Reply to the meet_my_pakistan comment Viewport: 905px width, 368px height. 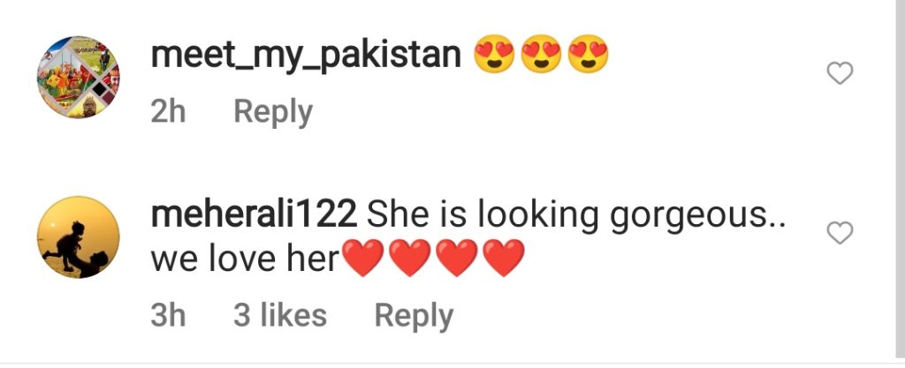pos(273,112)
